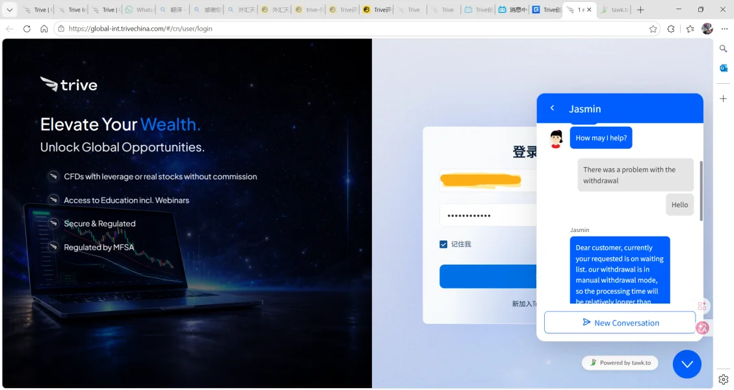The height and width of the screenshot is (390, 734).
Task: Open the Powered by tawk.to link
Action: pyautogui.click(x=620, y=363)
